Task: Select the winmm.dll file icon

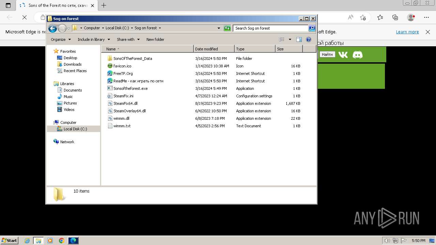Action: click(x=110, y=118)
